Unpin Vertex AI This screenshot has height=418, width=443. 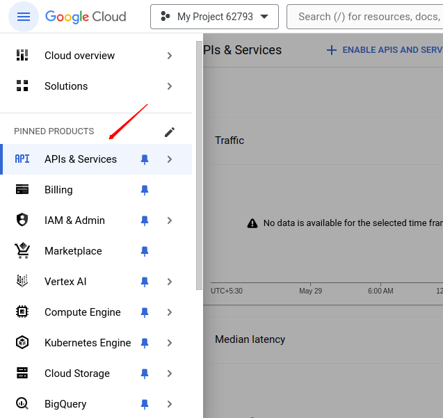coord(145,282)
